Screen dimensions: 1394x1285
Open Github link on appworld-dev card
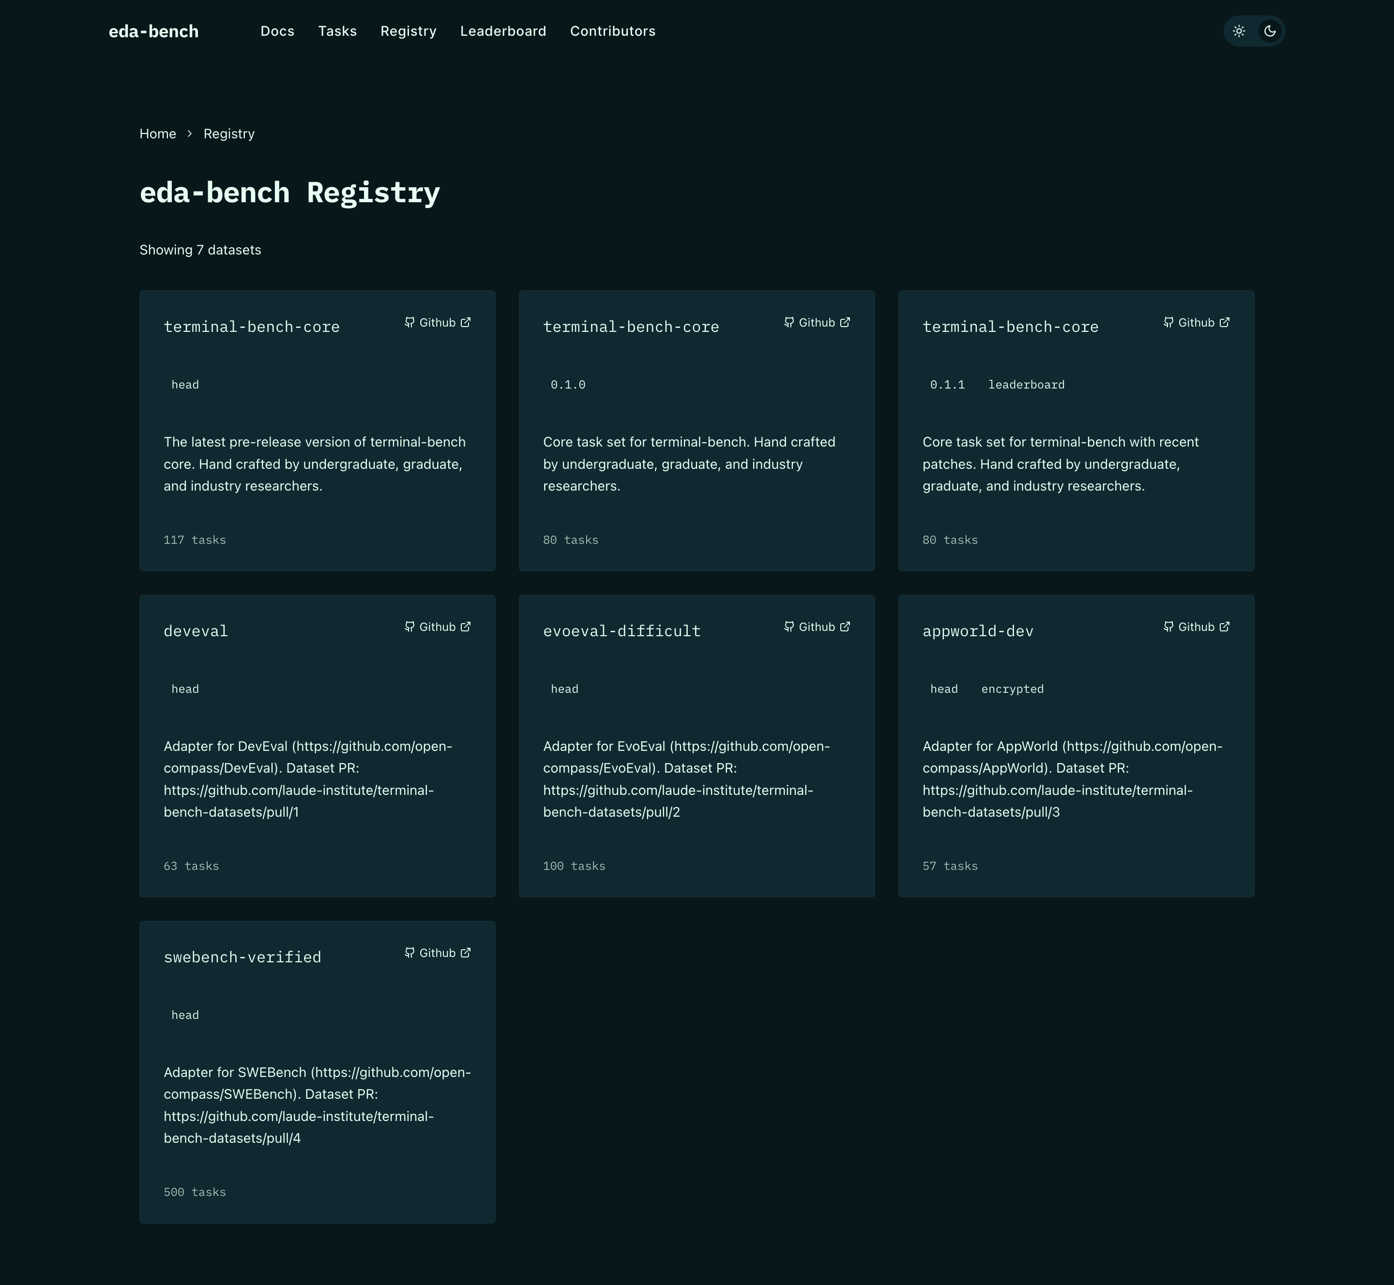[1197, 627]
